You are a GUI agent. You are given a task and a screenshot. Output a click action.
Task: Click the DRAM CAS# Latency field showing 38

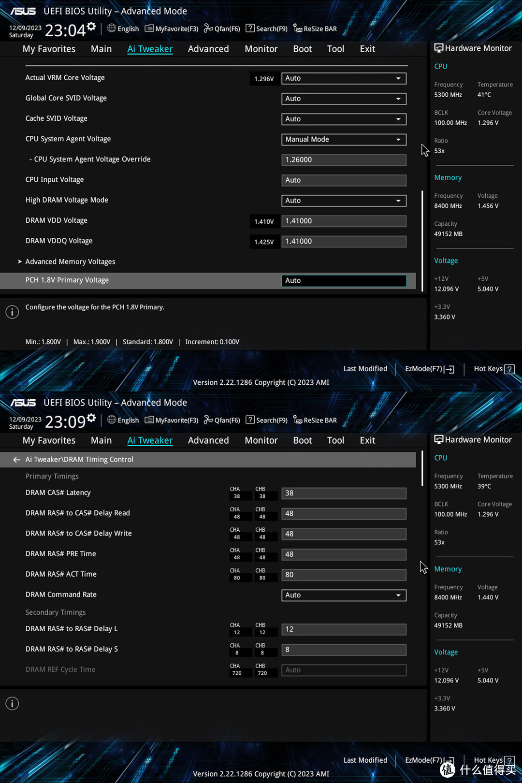tap(344, 493)
